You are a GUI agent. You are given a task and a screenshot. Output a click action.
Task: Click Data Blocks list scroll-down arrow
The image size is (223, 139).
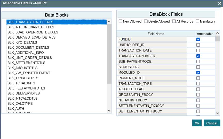coord(109,111)
